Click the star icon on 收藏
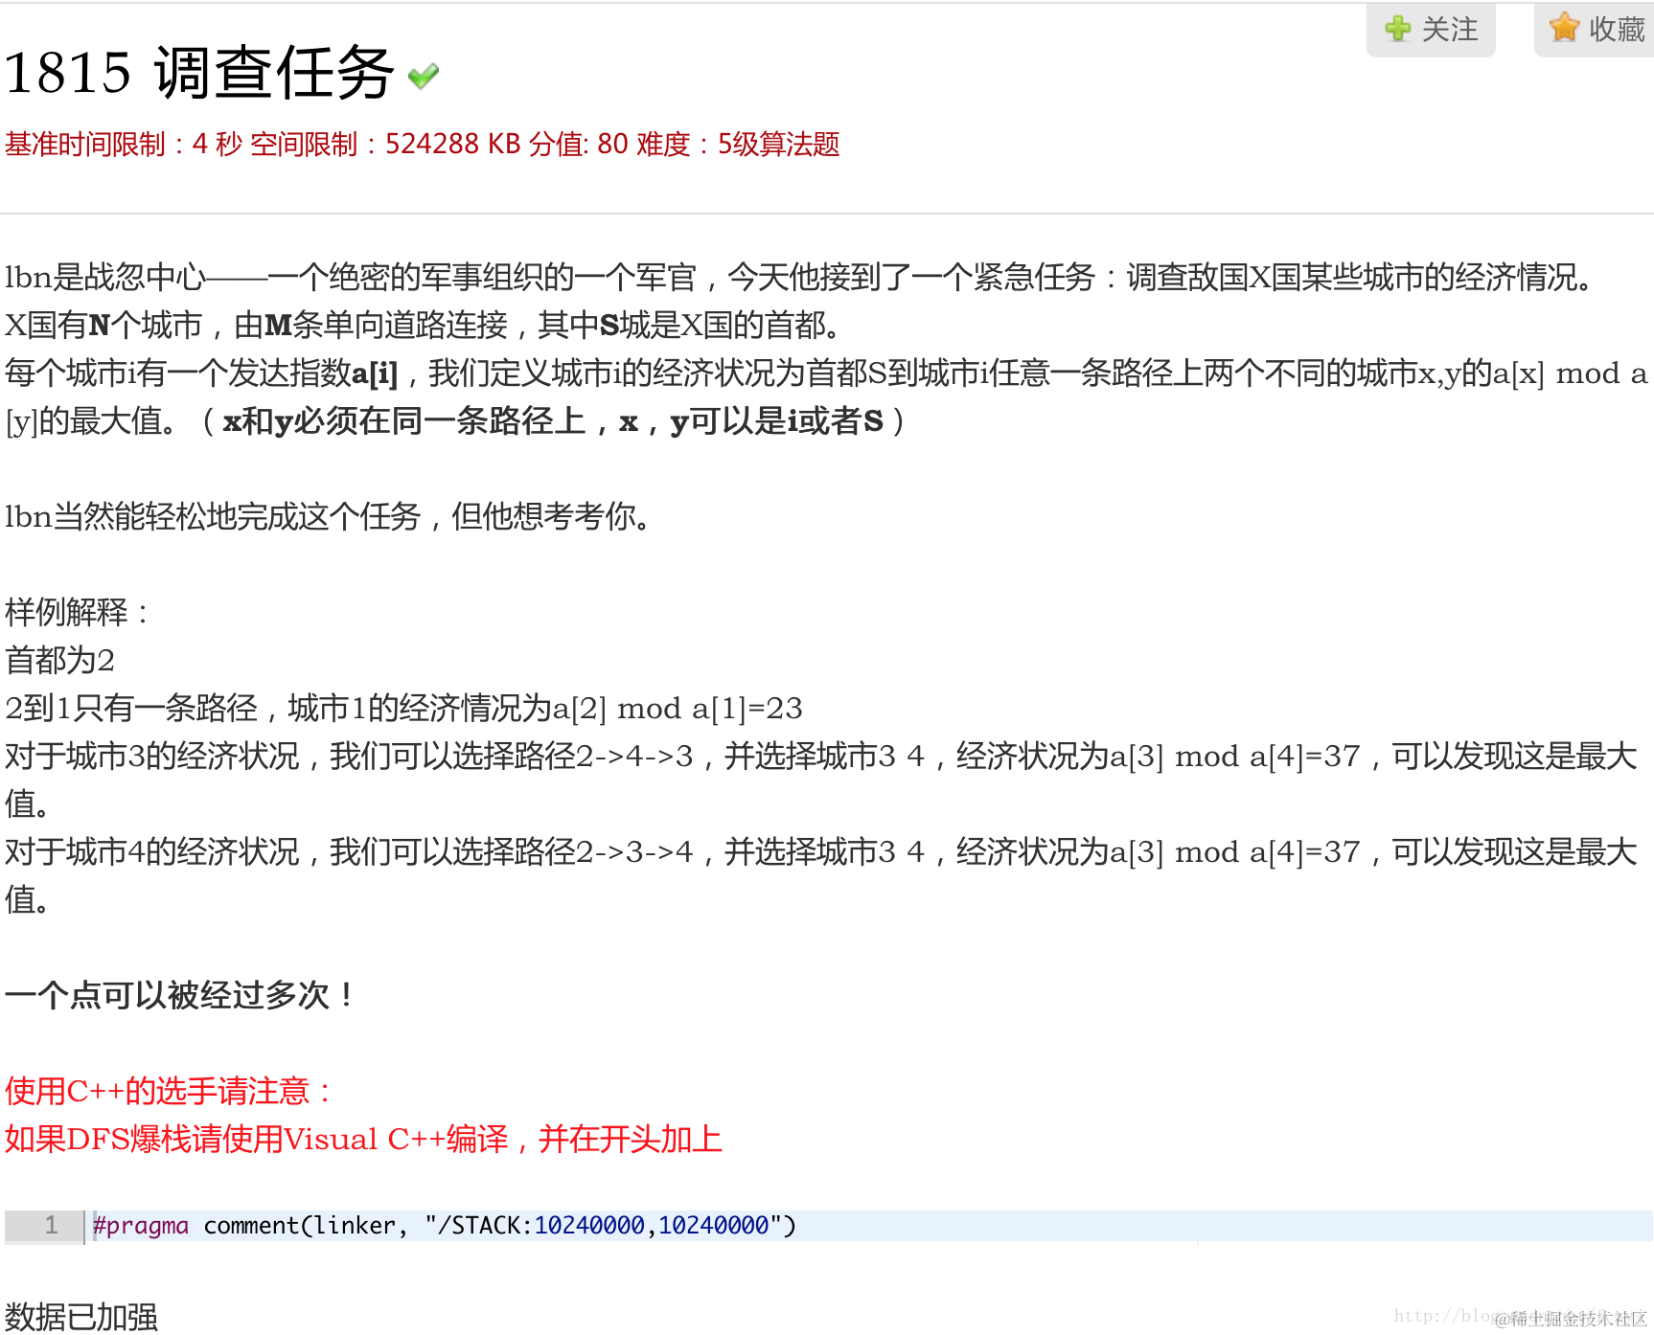This screenshot has width=1654, height=1335. pos(1564,28)
